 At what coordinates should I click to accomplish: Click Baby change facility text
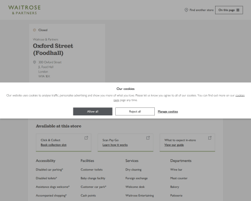click(93, 178)
